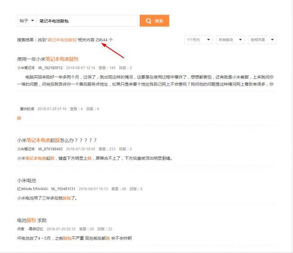Open 小米笔记本 board link under first post
Viewport: 293px width, 253px height.
pyautogui.click(x=26, y=68)
